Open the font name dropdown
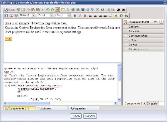Image resolution: width=167 pixels, height=122 pixels. pos(45,15)
